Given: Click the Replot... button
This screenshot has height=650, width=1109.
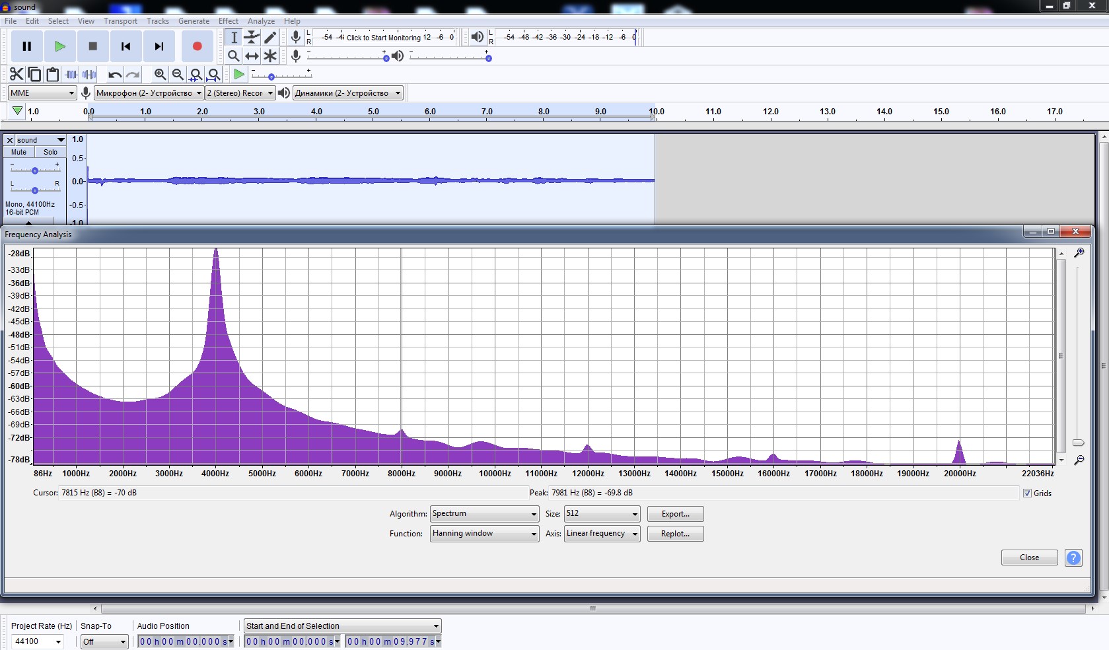Looking at the screenshot, I should (x=675, y=534).
